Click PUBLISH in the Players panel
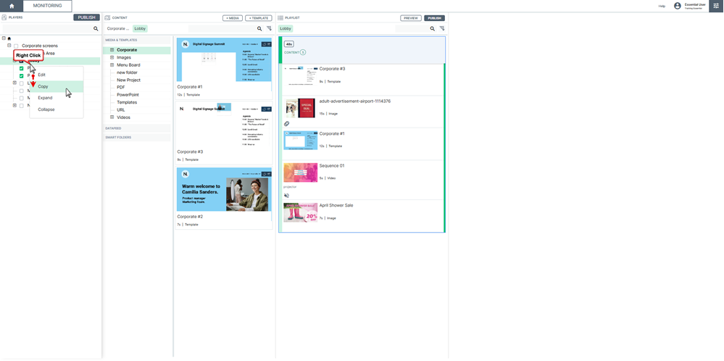724x361 pixels. coord(86,17)
